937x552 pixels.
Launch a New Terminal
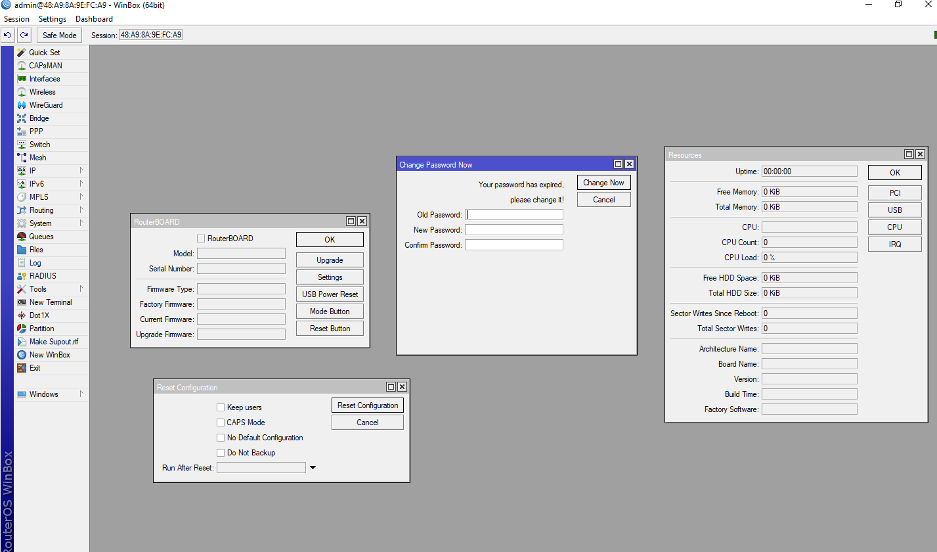(49, 302)
